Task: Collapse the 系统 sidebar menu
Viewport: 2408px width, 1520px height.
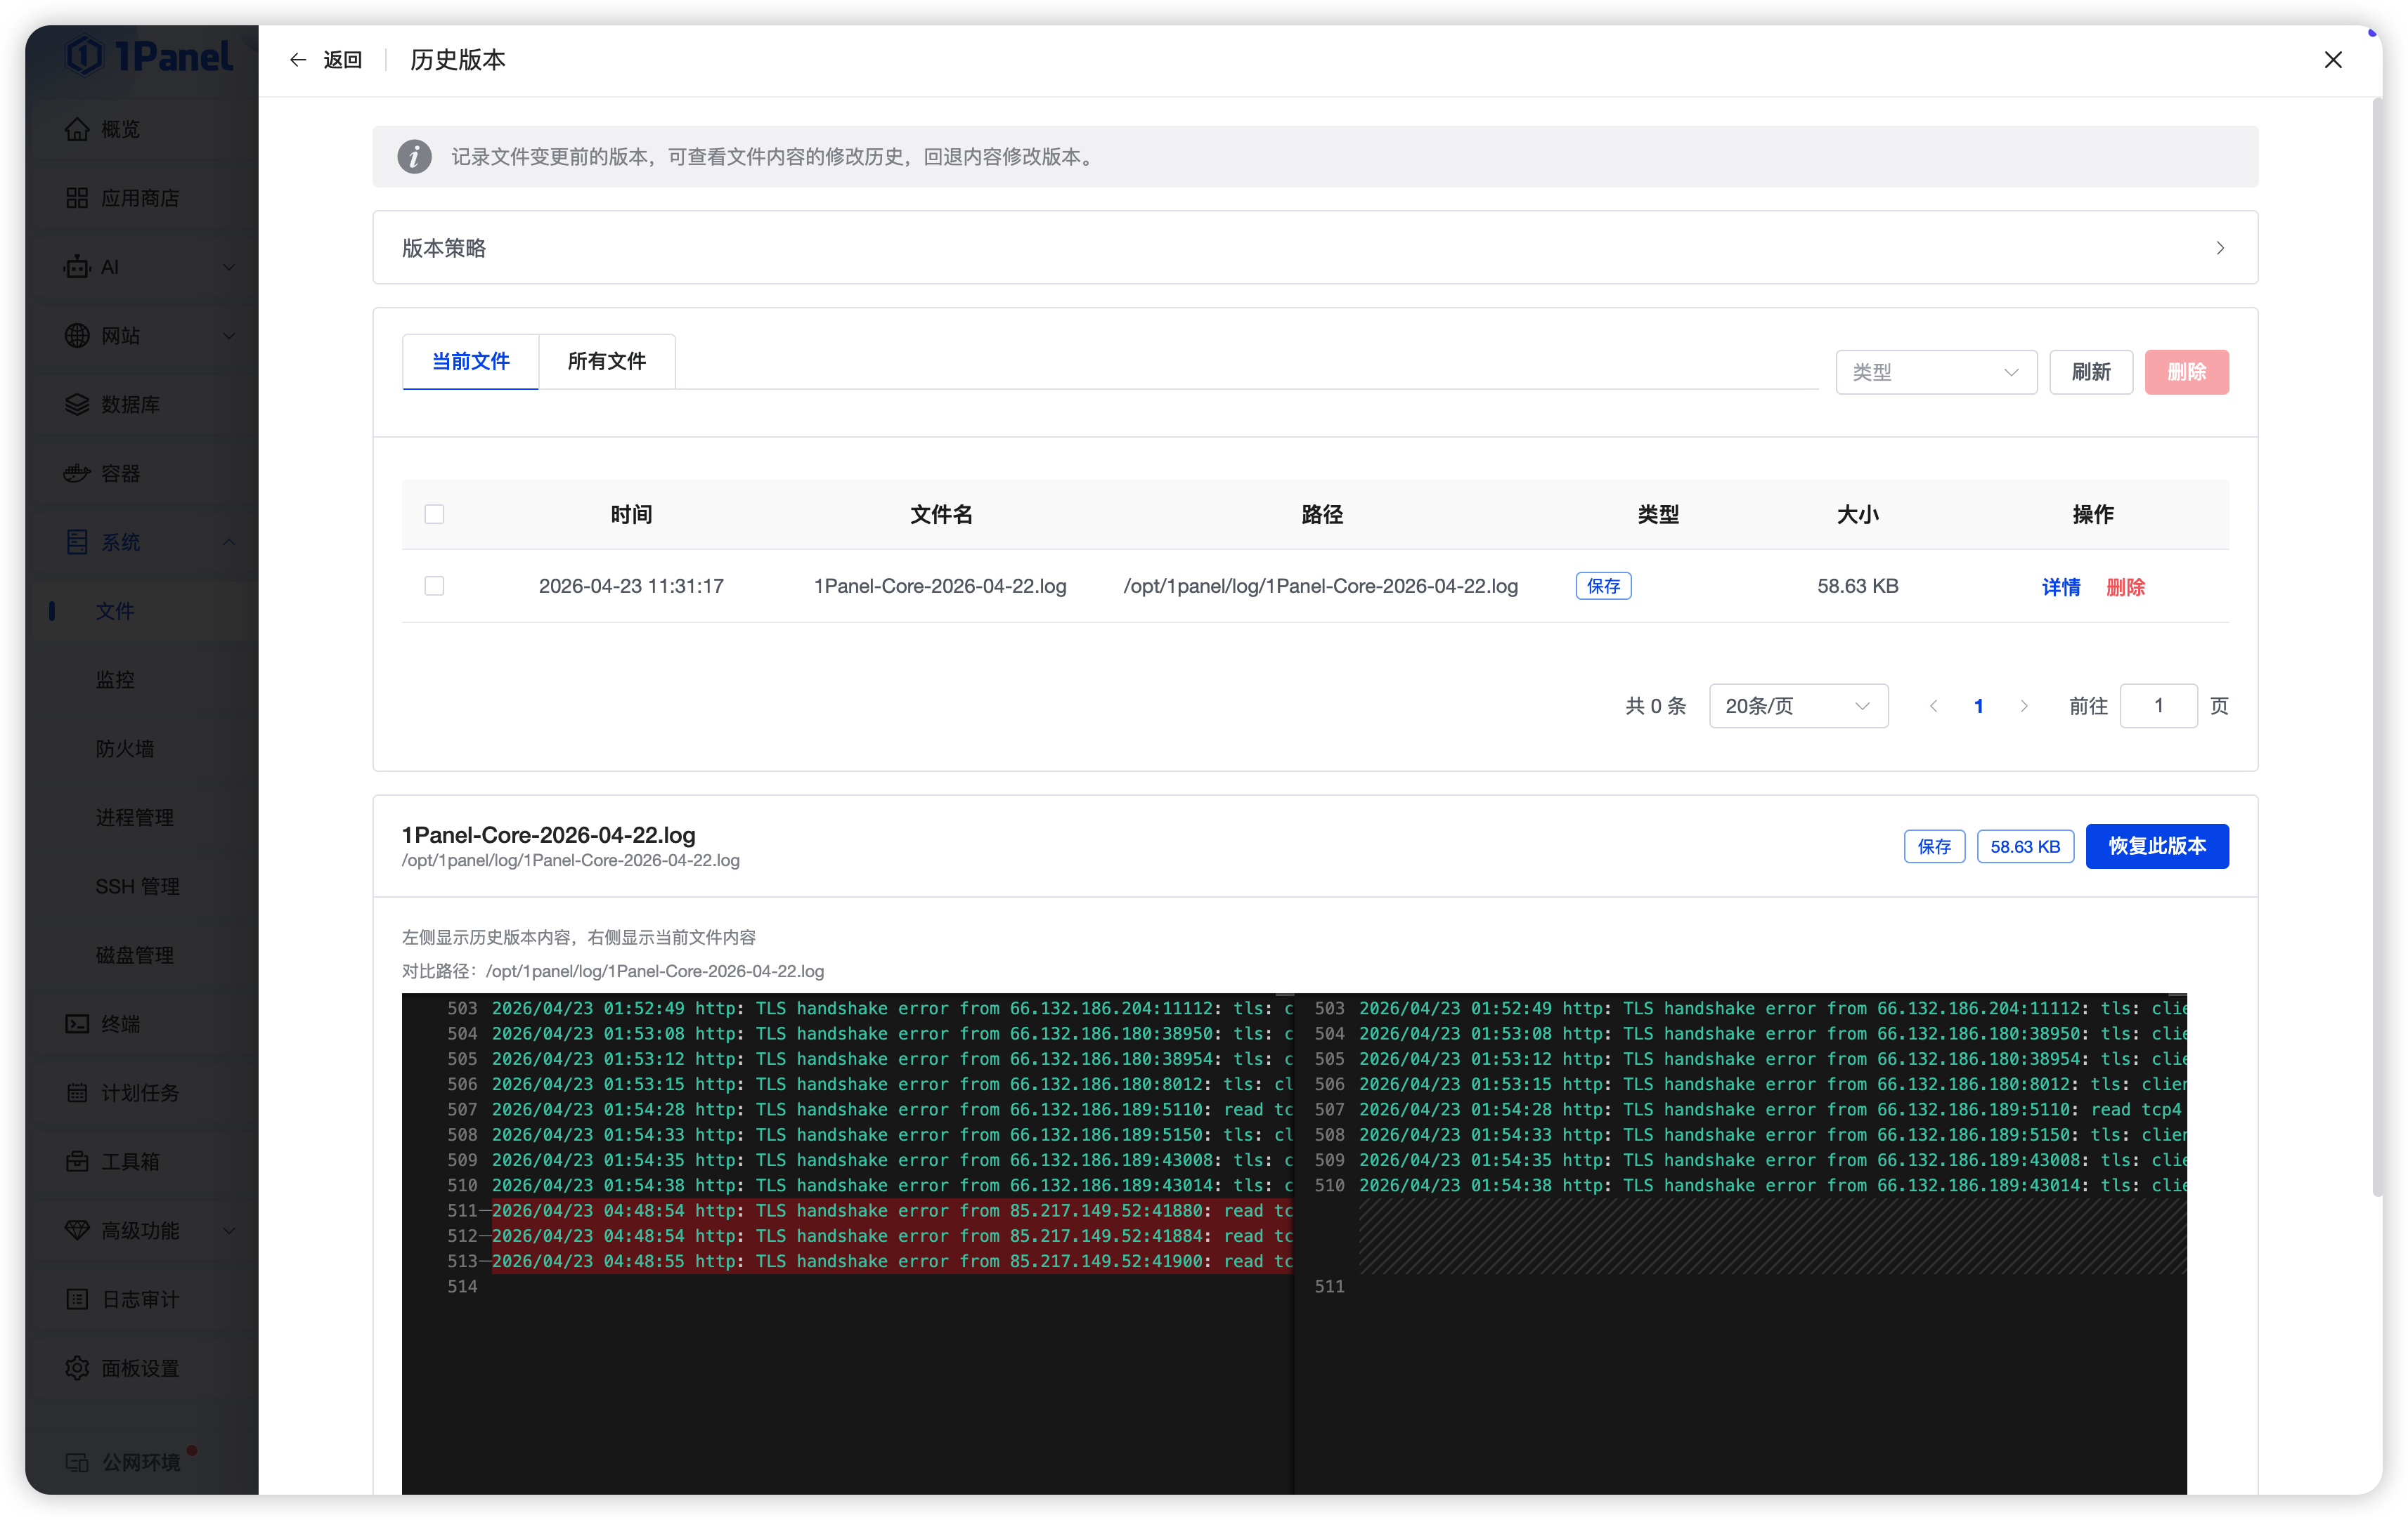Action: click(x=229, y=543)
